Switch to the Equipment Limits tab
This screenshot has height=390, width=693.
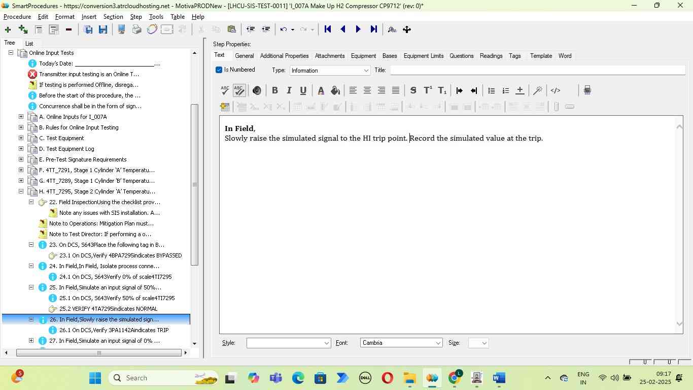coord(424,56)
